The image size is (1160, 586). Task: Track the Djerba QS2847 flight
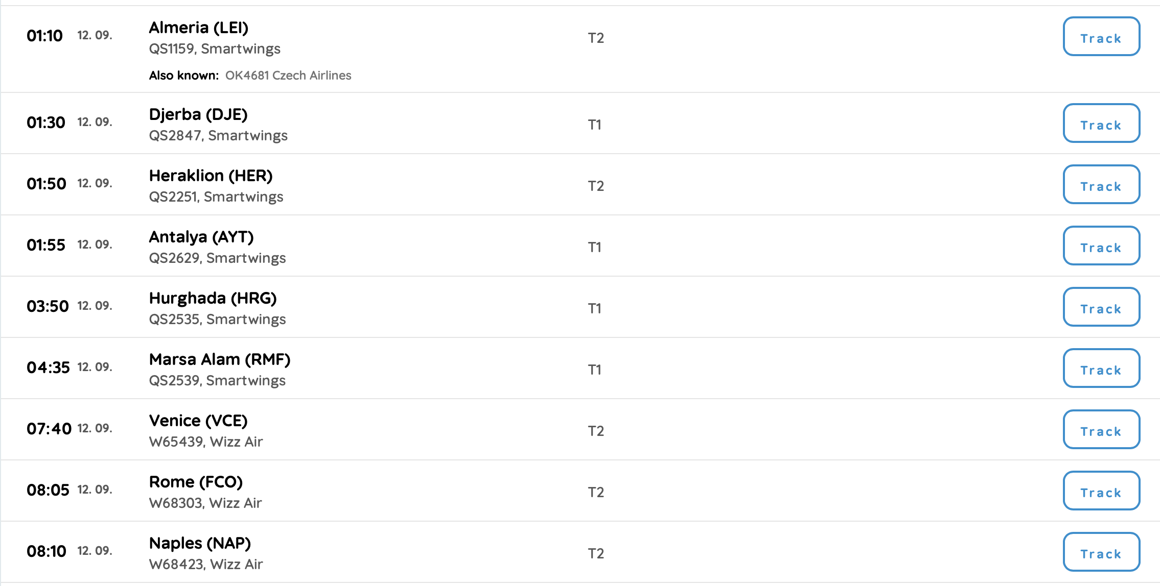(1101, 124)
